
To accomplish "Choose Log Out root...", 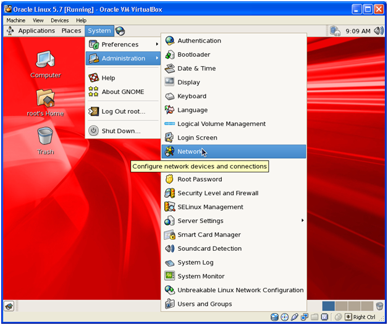I will coord(123,111).
